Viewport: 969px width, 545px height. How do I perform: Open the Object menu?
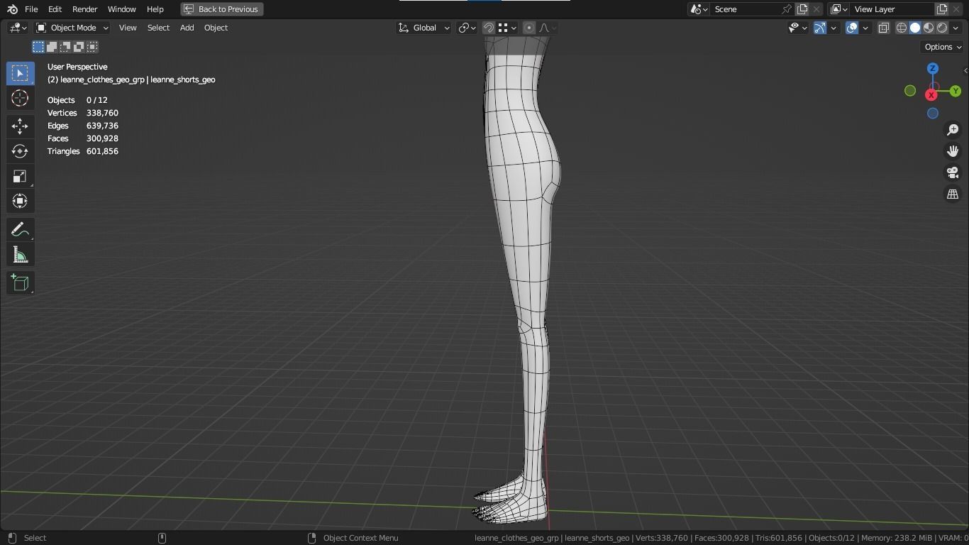pyautogui.click(x=216, y=28)
